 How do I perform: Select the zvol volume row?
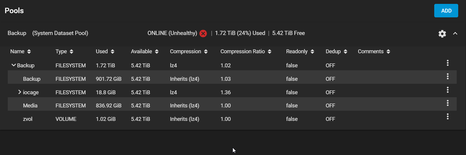pyautogui.click(x=28, y=119)
